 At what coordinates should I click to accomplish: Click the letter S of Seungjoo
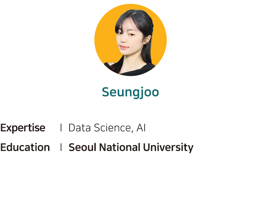(106, 92)
